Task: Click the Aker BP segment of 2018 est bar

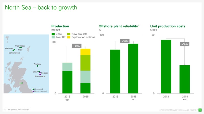Action: pos(67,67)
